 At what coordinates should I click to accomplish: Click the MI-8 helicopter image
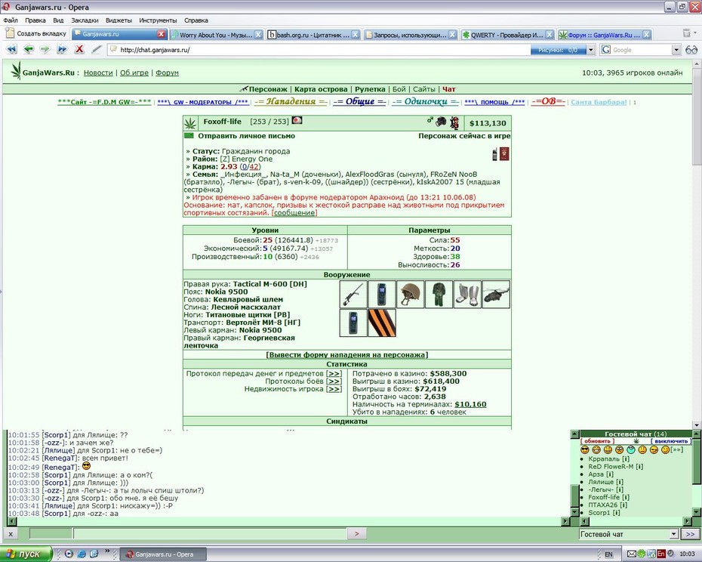click(496, 294)
